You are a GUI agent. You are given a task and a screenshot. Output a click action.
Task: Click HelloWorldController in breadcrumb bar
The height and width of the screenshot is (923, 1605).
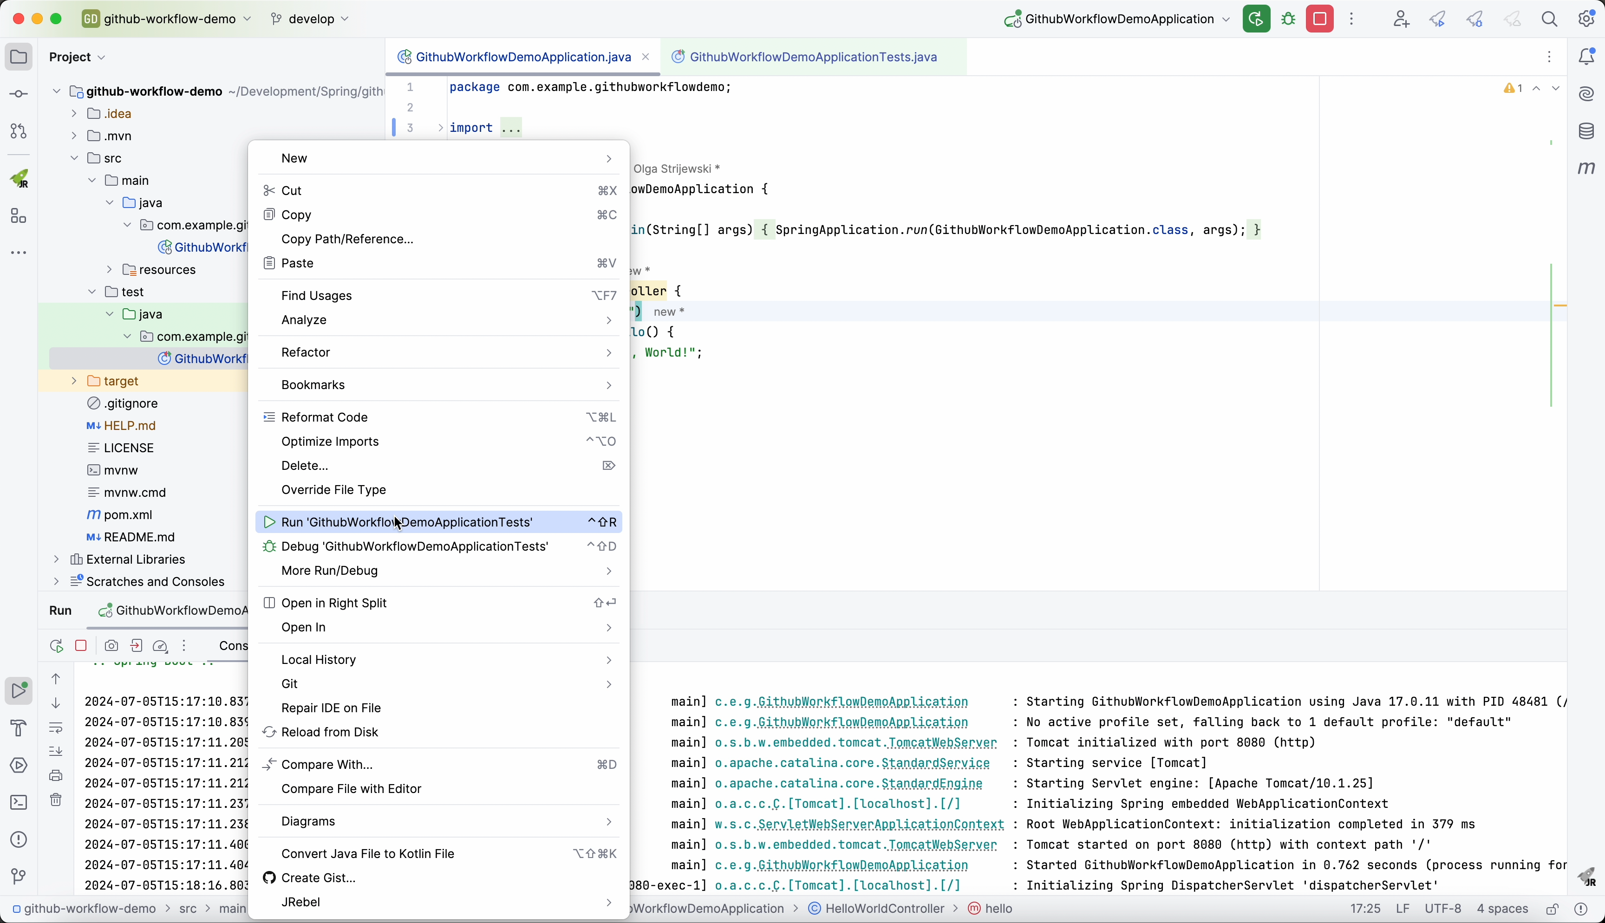coord(885,909)
